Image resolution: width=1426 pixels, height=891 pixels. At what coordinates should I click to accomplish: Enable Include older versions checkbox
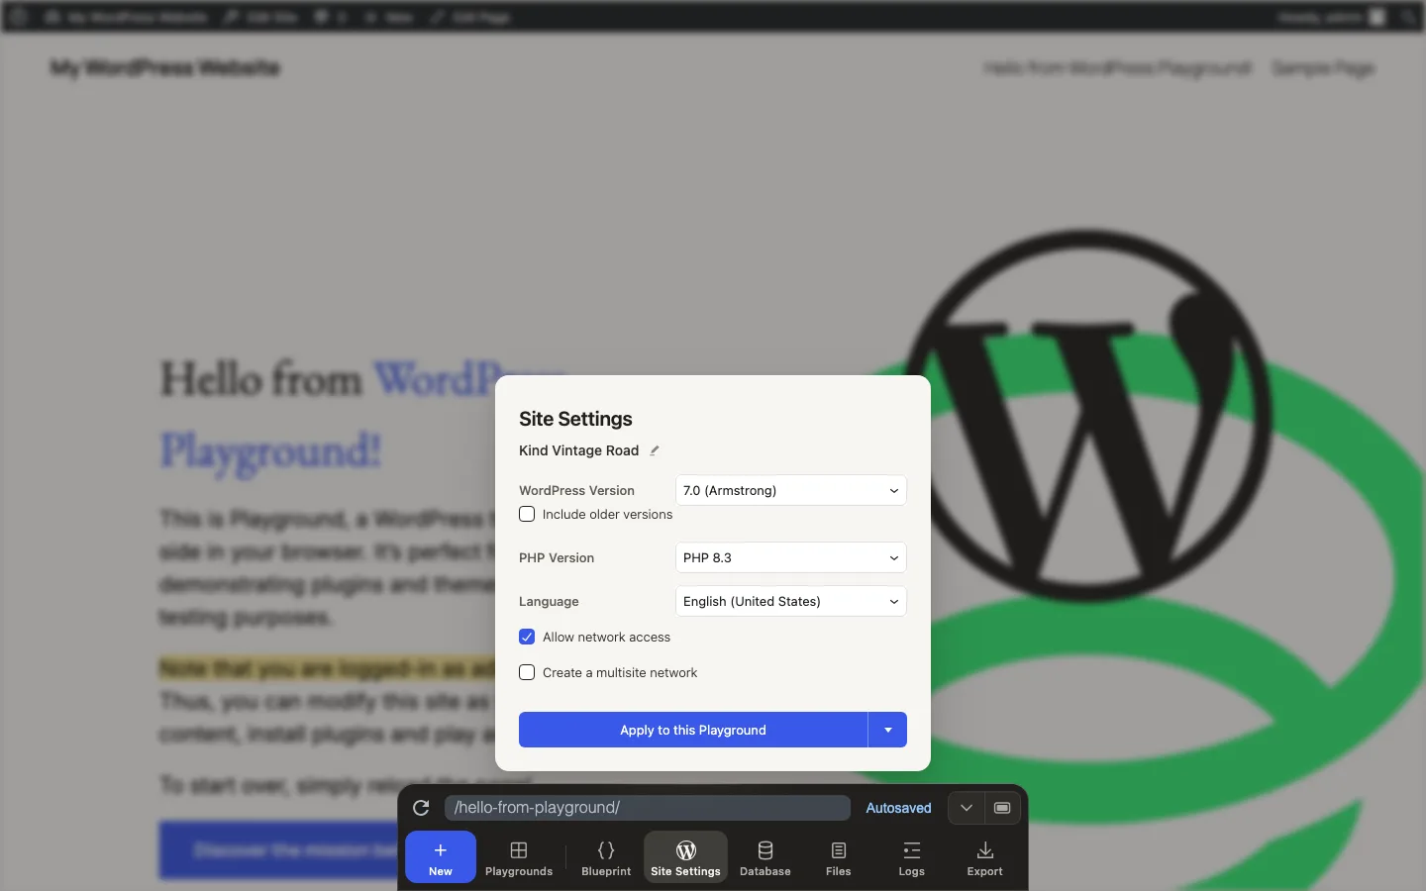point(527,514)
